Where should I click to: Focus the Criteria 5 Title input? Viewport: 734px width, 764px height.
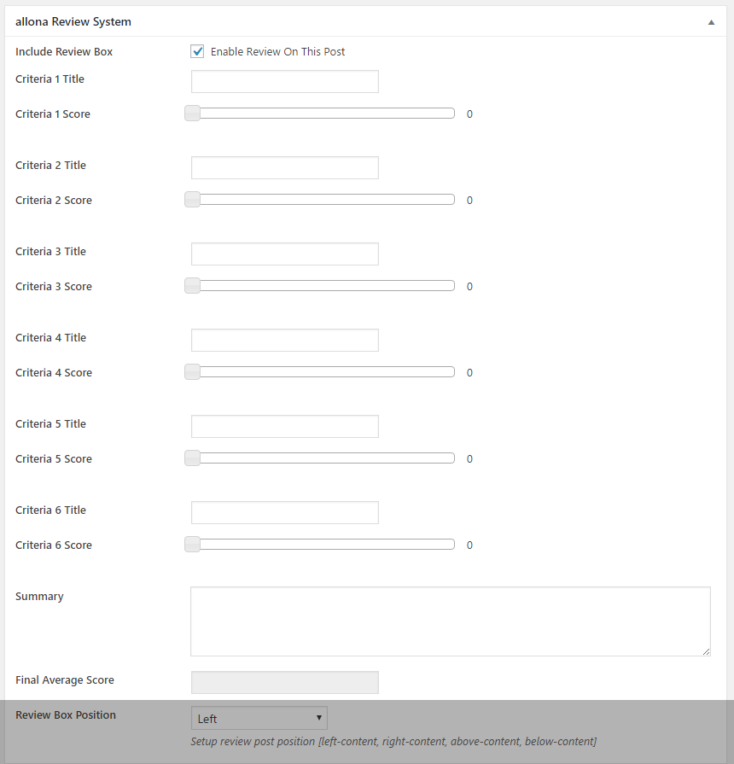click(x=284, y=427)
